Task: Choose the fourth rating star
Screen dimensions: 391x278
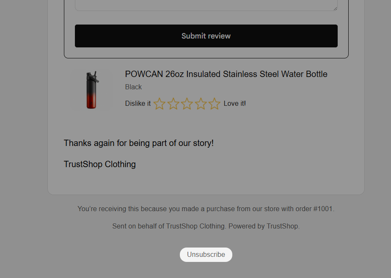Action: pos(201,104)
